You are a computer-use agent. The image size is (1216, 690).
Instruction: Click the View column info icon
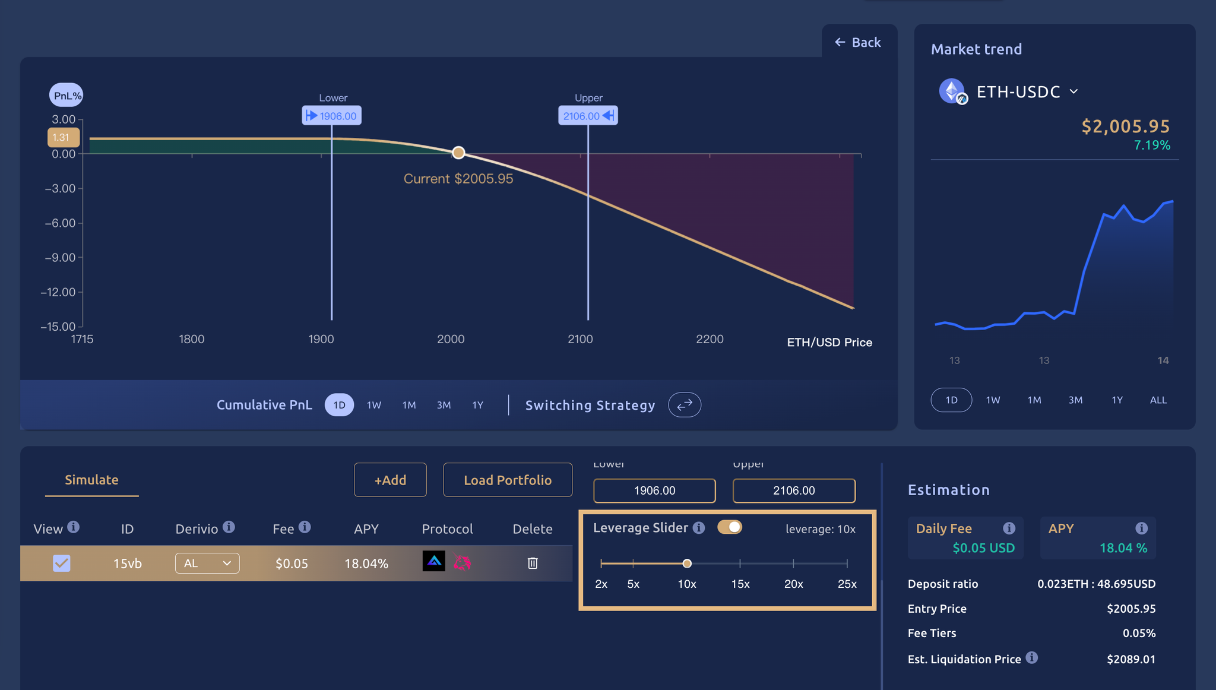[74, 527]
